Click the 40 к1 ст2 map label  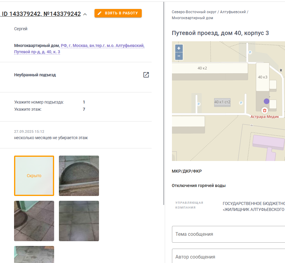coord(222,102)
